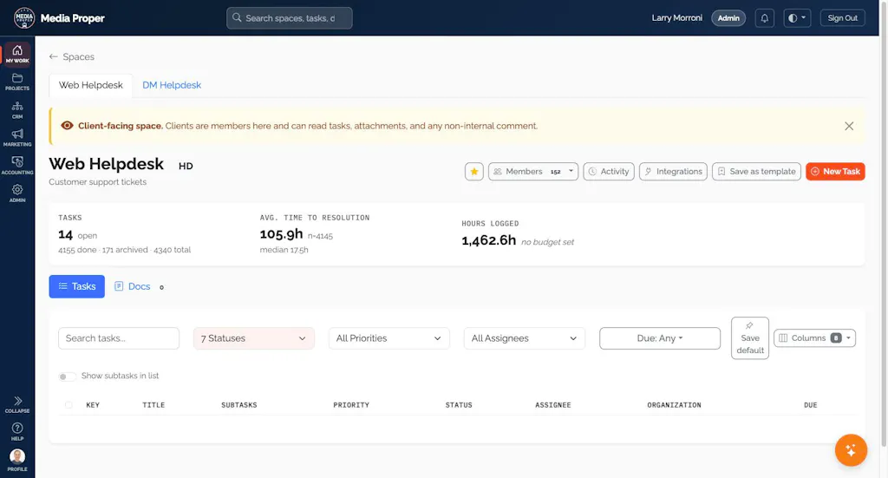Favorite the space with the star
The width and height of the screenshot is (888, 478).
point(474,172)
